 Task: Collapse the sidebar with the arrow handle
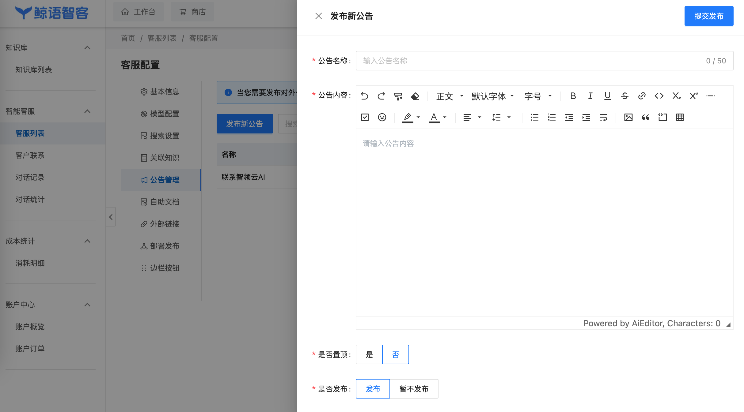click(x=111, y=217)
